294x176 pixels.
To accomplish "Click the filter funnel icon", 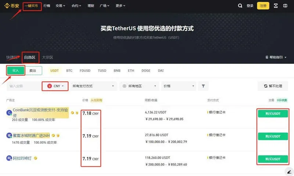I will tap(203, 86).
